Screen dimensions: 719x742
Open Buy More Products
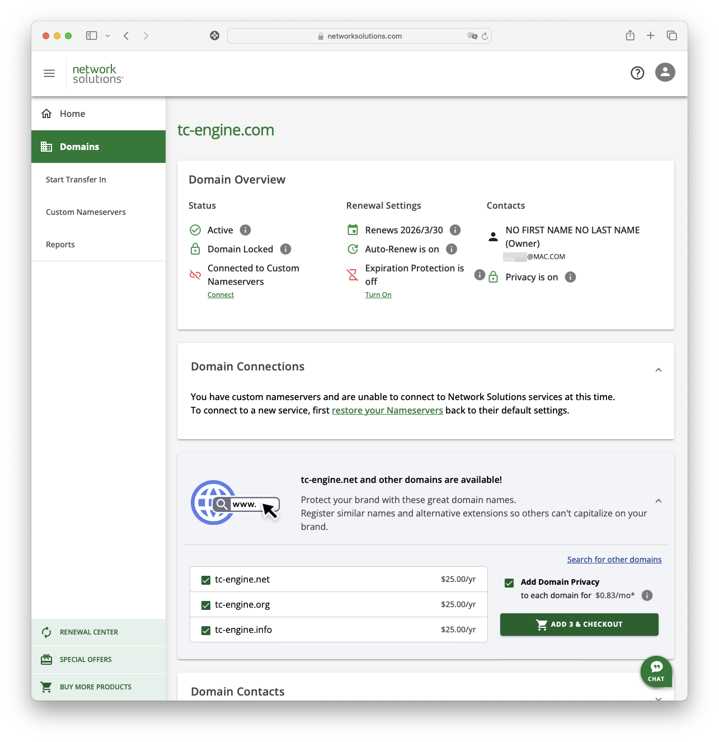(98, 687)
